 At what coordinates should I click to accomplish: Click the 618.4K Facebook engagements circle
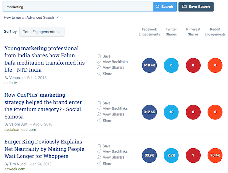pyautogui.click(x=149, y=65)
